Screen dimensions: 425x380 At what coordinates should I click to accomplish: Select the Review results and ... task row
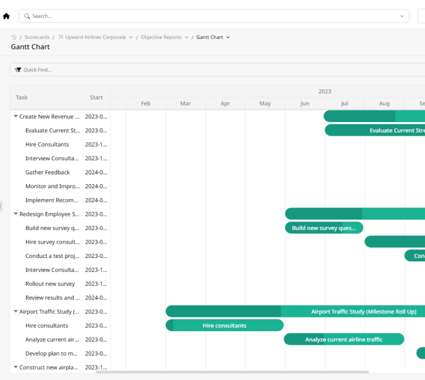point(60,298)
